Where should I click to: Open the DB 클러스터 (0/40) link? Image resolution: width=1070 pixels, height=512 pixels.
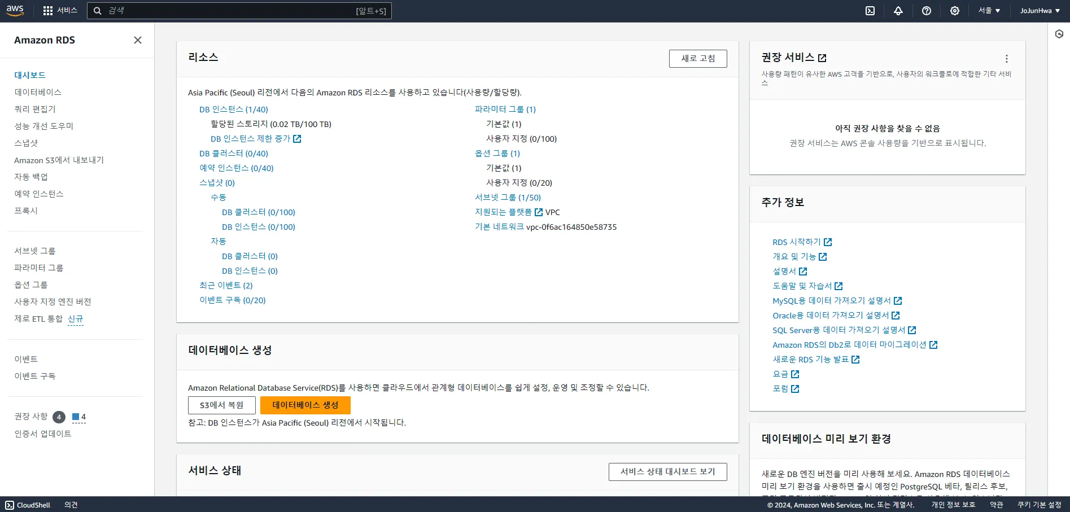coord(234,154)
